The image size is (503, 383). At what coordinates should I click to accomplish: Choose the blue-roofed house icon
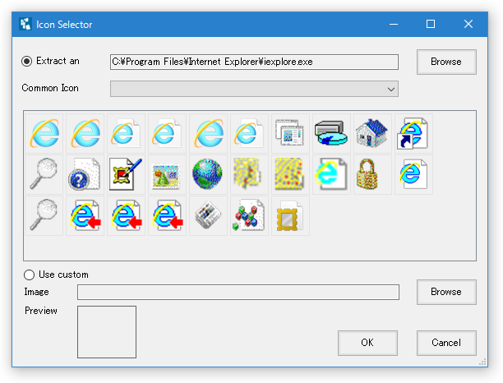(372, 133)
